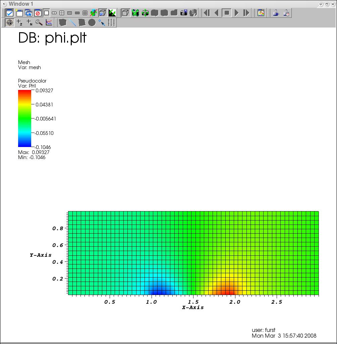Lock the view with the blue padlock icon
Screen dimensions: 337x344
point(276,13)
